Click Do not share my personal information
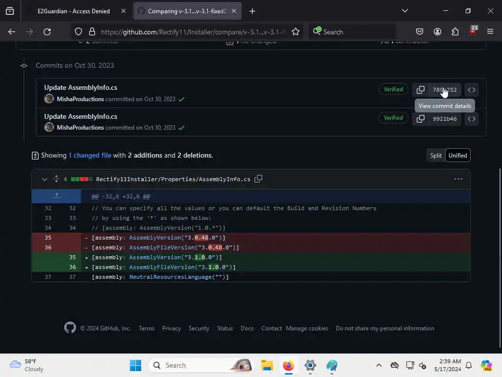The width and height of the screenshot is (502, 377). point(385,328)
